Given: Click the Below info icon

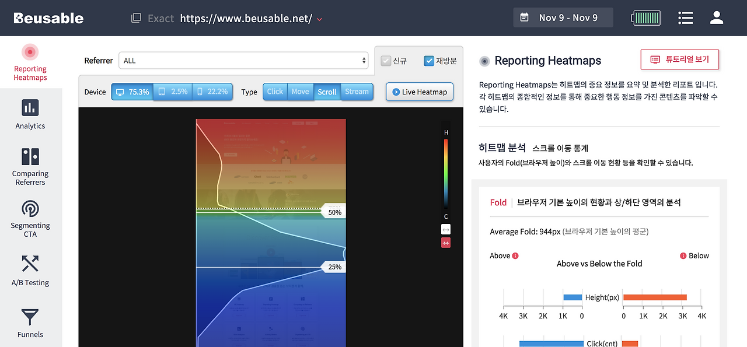Looking at the screenshot, I should (683, 255).
